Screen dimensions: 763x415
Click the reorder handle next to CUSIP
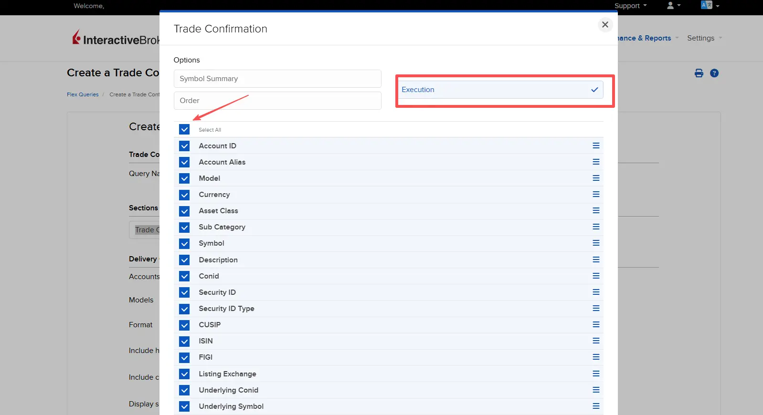pyautogui.click(x=596, y=324)
